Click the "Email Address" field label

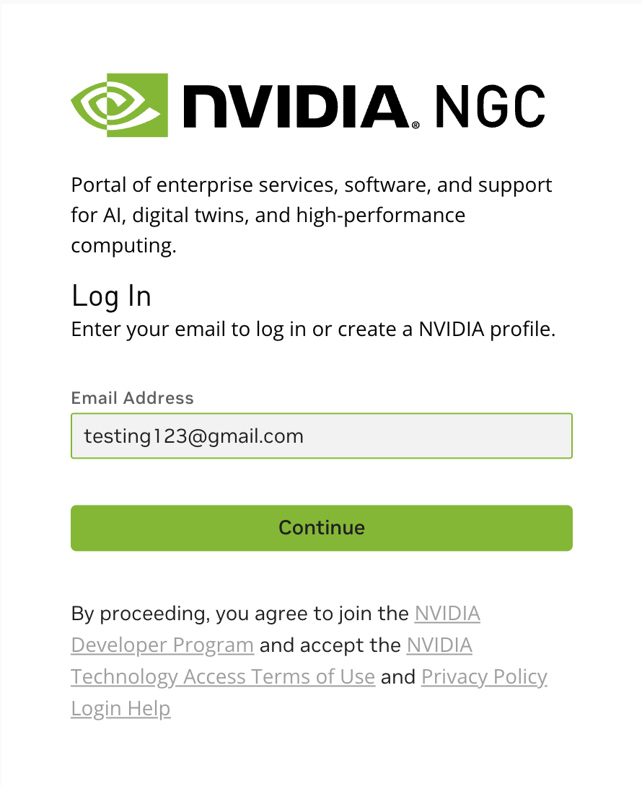(x=132, y=398)
